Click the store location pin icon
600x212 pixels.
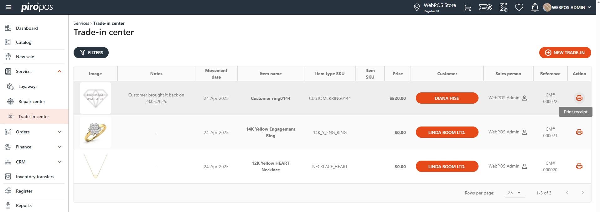416,7
